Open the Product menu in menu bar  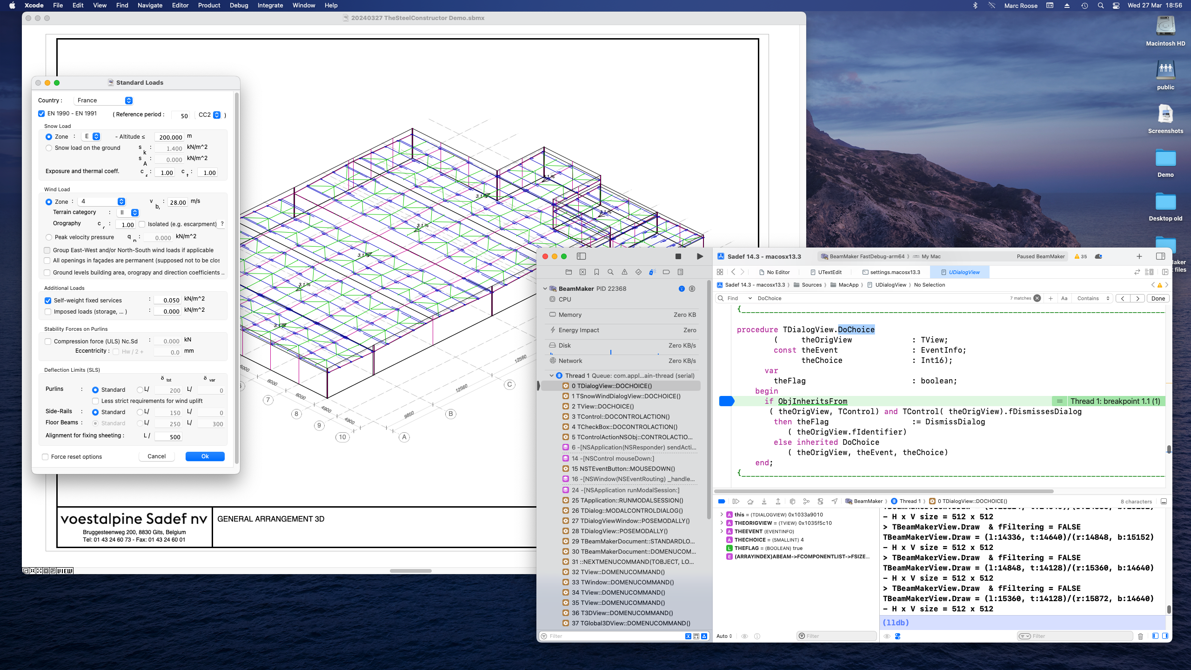point(209,5)
